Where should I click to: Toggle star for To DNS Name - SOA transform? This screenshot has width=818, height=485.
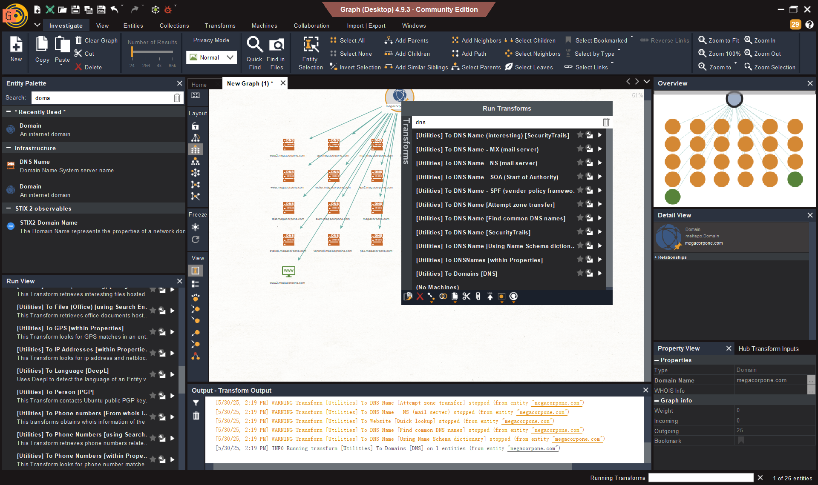[580, 177]
